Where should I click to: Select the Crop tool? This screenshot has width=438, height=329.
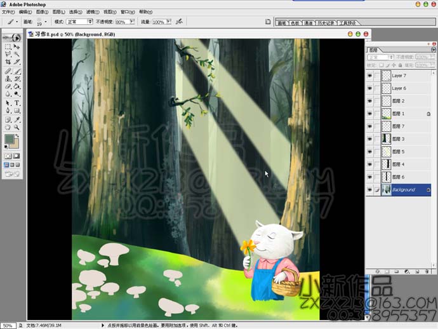coord(8,62)
